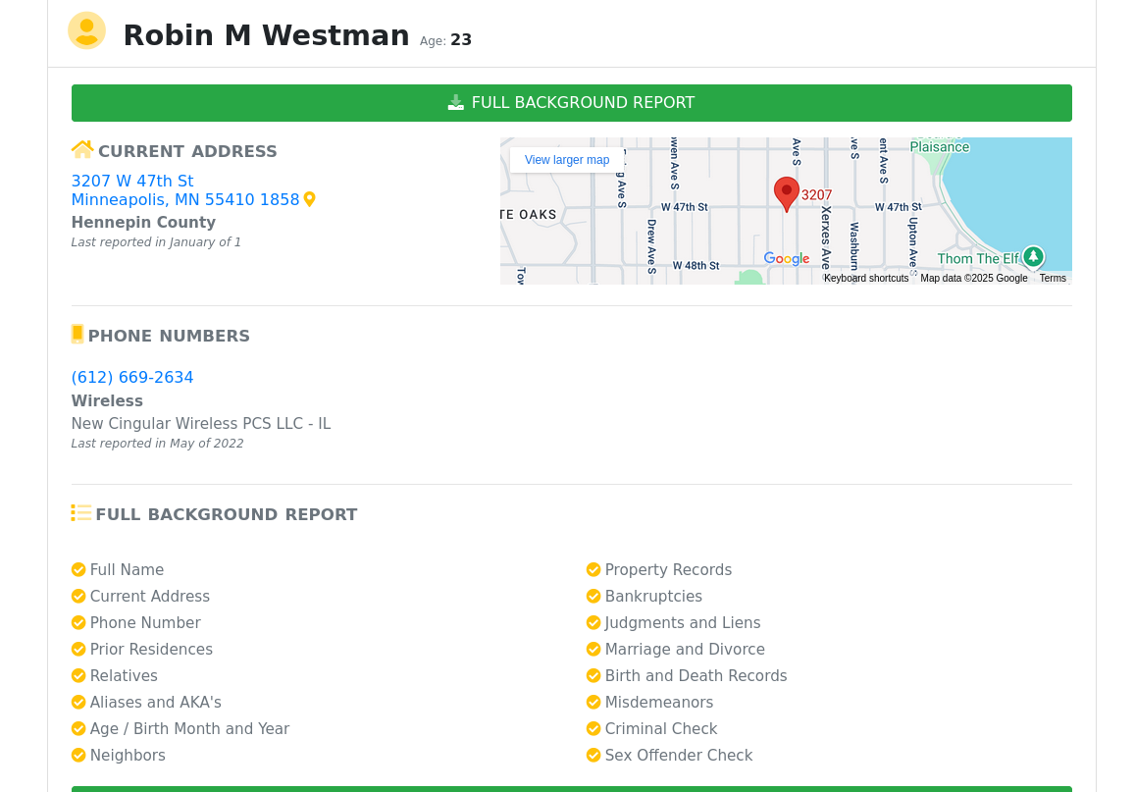Click Minneapolis, MN 55410 1858 link
The width and height of the screenshot is (1134, 792).
tap(185, 199)
